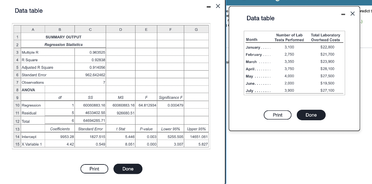The height and width of the screenshot is (184, 372).
Task: Close the regression summary dialog
Action: coord(218,6)
